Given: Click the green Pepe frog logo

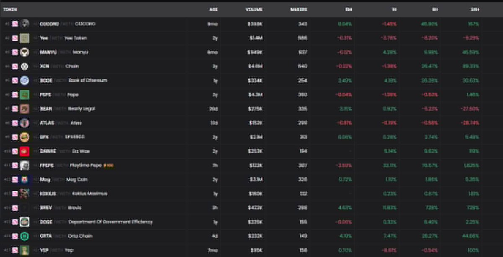Looking at the screenshot, I should [25, 95].
